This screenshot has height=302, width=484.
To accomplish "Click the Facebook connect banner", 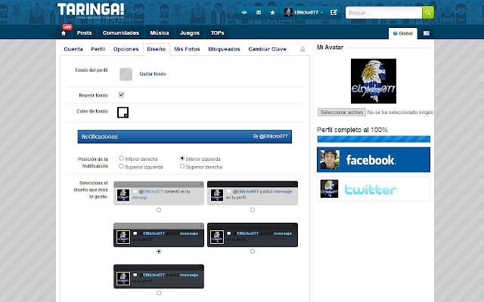I will click(x=374, y=159).
